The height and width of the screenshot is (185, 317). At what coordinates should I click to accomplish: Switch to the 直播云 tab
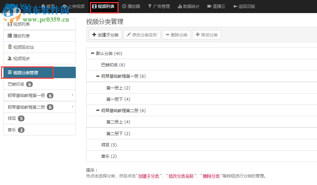216,7
